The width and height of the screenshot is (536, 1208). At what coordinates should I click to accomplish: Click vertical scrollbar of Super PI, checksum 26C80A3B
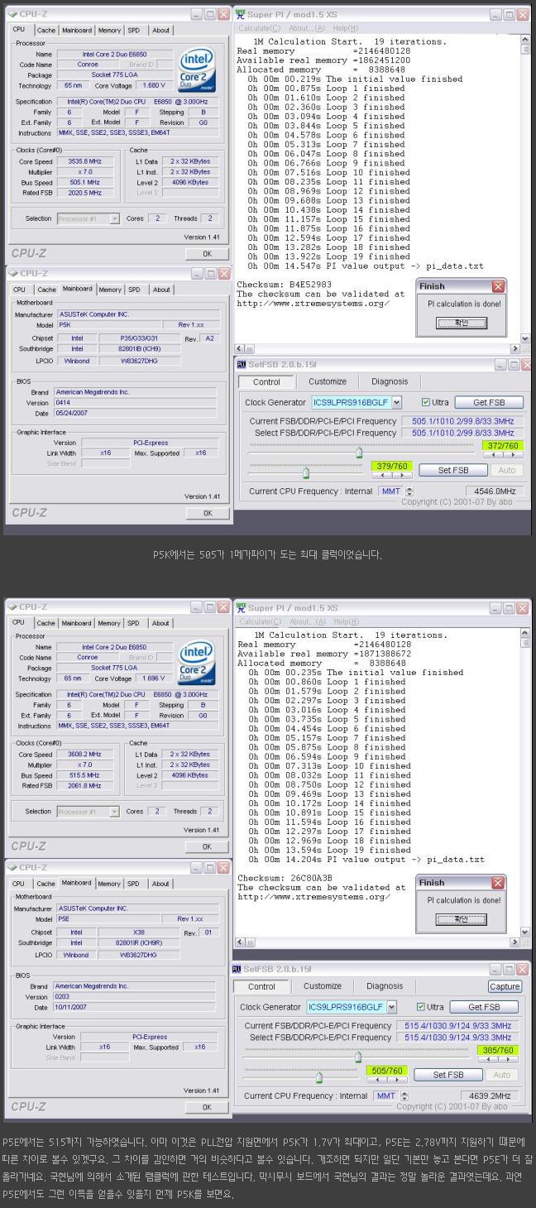(x=526, y=782)
